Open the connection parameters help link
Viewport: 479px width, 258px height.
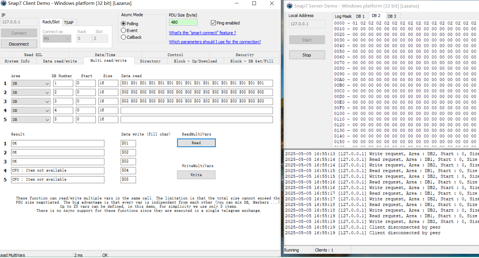(215, 42)
